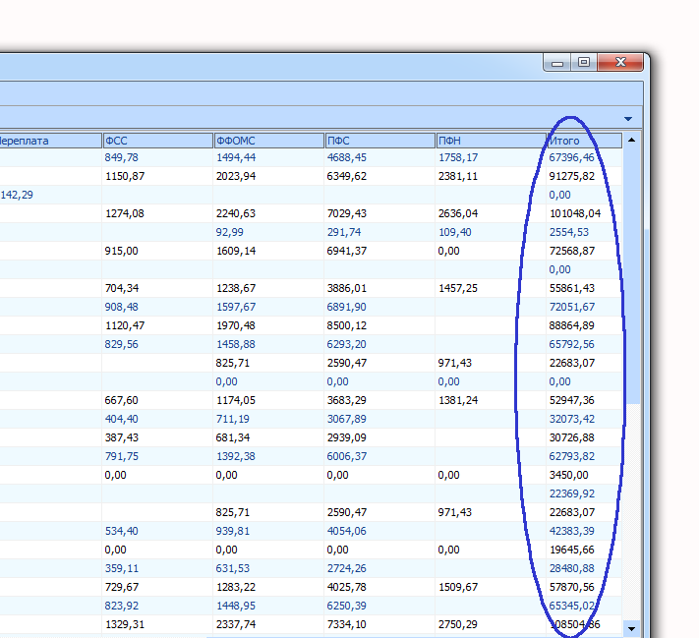Screen dimensions: 699x638
Task: Select ФСС cell with value 534,40
Action: click(x=157, y=532)
